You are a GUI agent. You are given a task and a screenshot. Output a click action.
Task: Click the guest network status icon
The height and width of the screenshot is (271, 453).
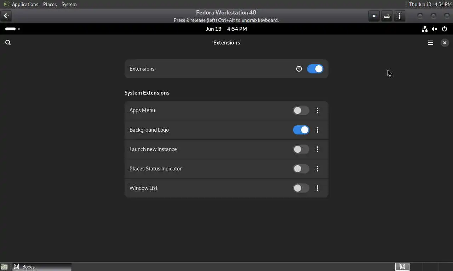coord(424,29)
